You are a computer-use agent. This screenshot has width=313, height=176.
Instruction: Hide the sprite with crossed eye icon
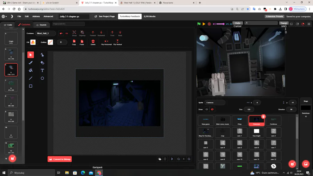[212, 109]
